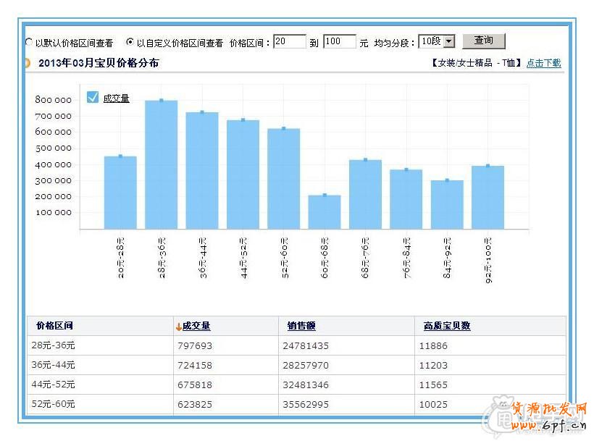Click the 成交量 legend label text
This screenshot has width=594, height=441.
tap(116, 98)
